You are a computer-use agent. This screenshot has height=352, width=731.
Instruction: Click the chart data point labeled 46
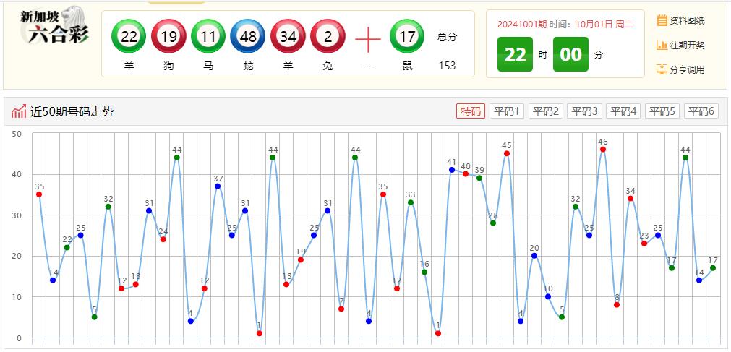(x=603, y=150)
